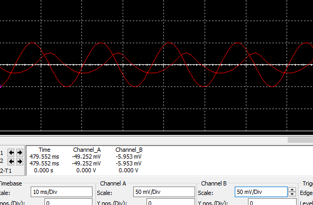Increase Channel B scale with up stepper
313x205 pixels.
pos(292,190)
